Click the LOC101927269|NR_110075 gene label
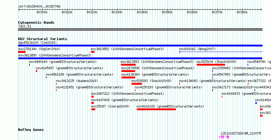The height and width of the screenshot is (140, 271). [241, 133]
